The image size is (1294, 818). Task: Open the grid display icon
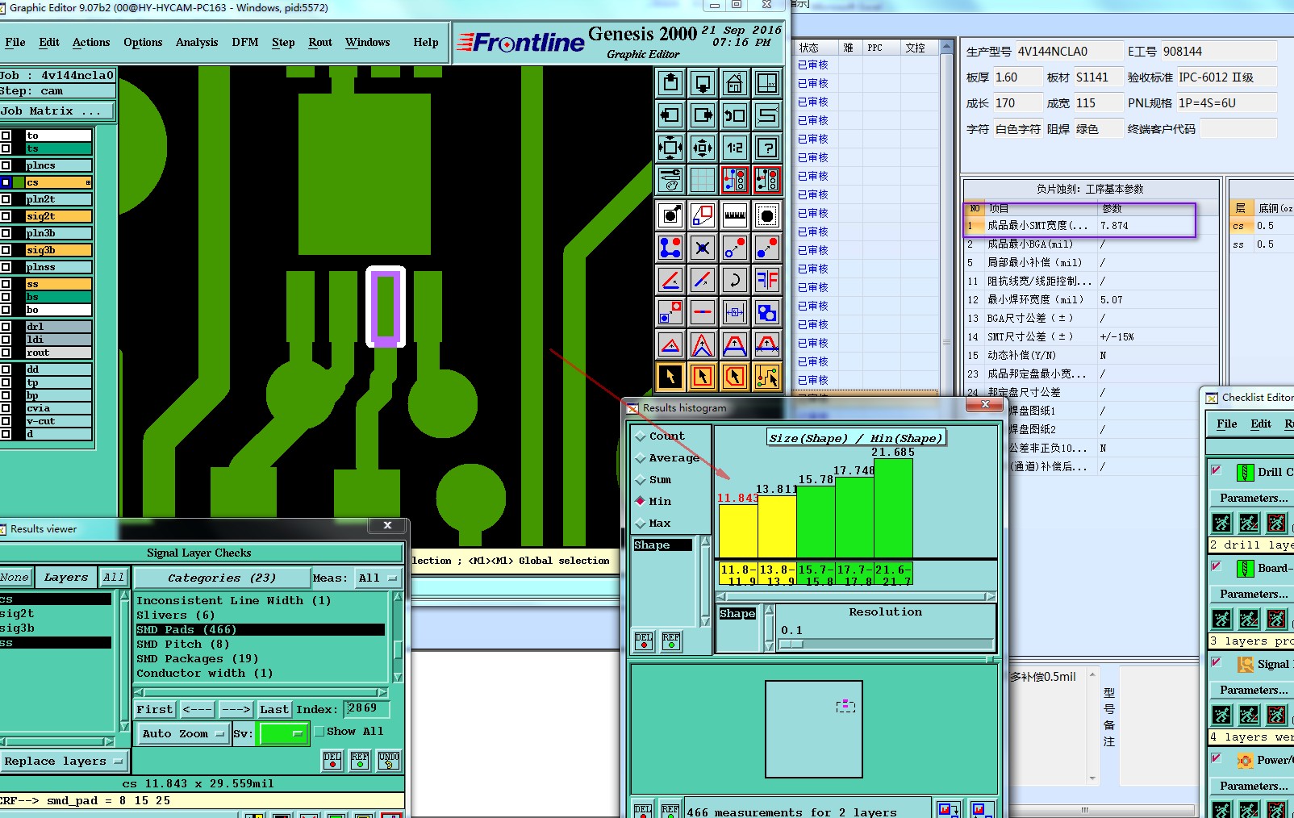[703, 180]
